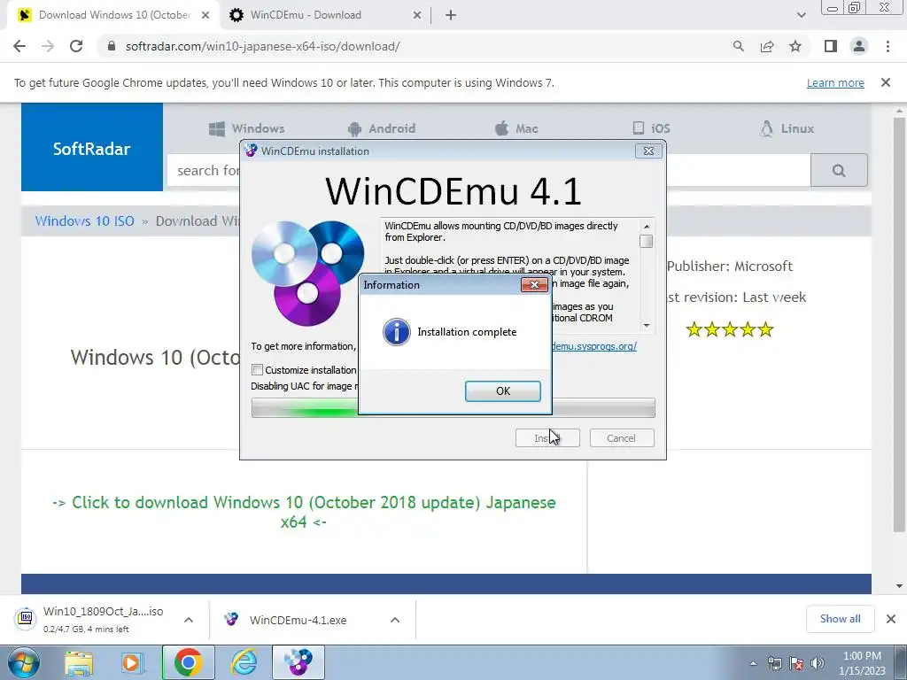Tick the Customize installation checkbox
This screenshot has width=907, height=680.
click(258, 369)
